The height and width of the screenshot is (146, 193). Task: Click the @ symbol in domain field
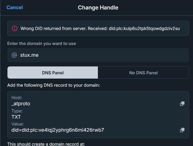14,55
